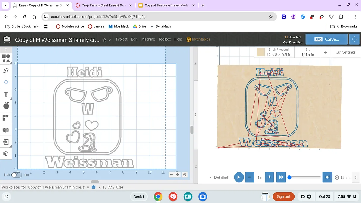Expand the workpieces panel chevron
Screen dimensions: 361x203
(88, 187)
